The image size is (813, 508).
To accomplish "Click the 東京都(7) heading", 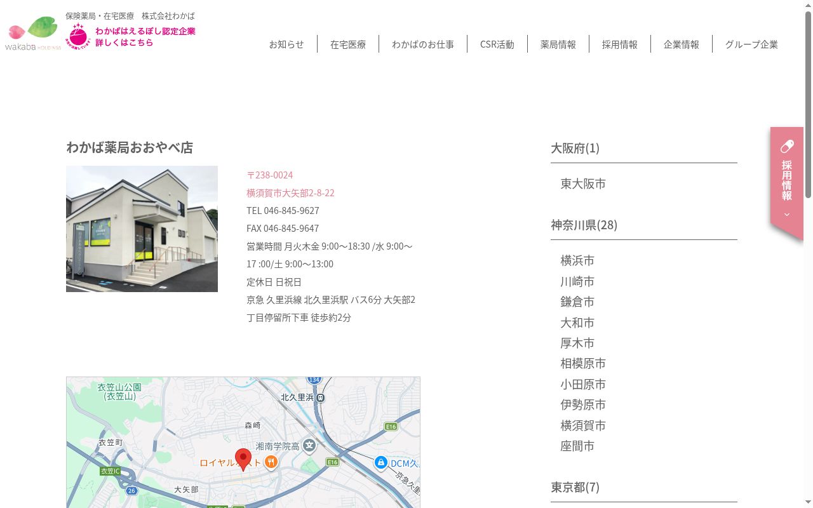I will tap(575, 487).
